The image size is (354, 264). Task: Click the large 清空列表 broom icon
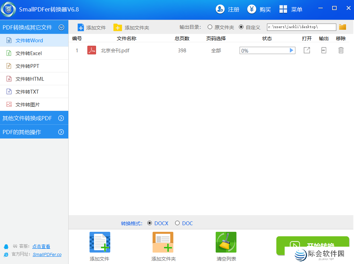[226, 242]
